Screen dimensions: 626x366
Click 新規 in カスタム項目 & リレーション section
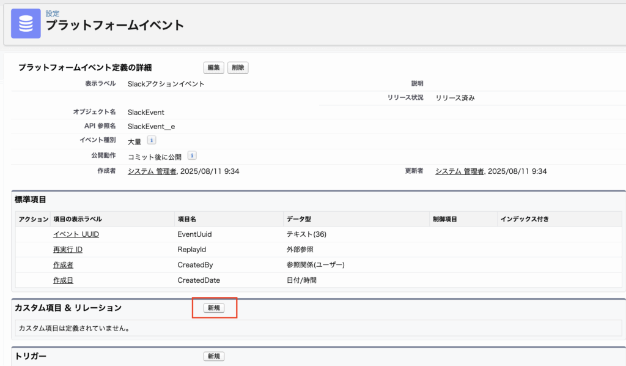(214, 308)
